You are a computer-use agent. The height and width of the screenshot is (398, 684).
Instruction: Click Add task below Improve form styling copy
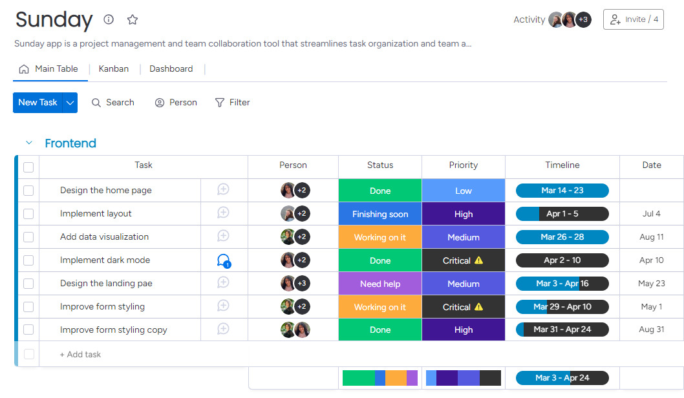click(79, 354)
